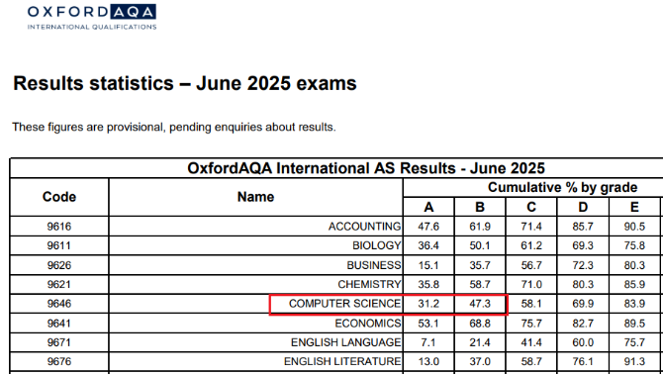Click the grade E column header

tap(634, 207)
